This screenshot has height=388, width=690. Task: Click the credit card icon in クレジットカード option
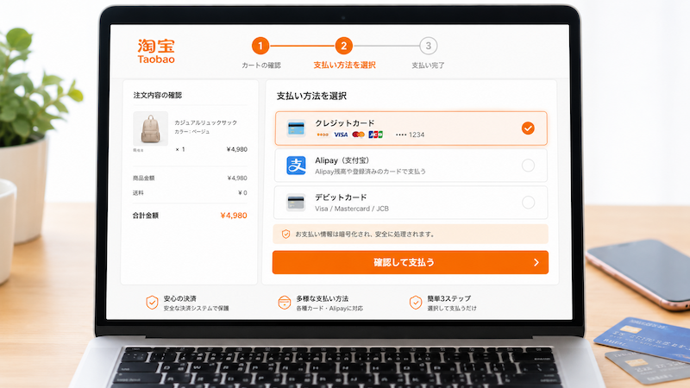click(296, 128)
